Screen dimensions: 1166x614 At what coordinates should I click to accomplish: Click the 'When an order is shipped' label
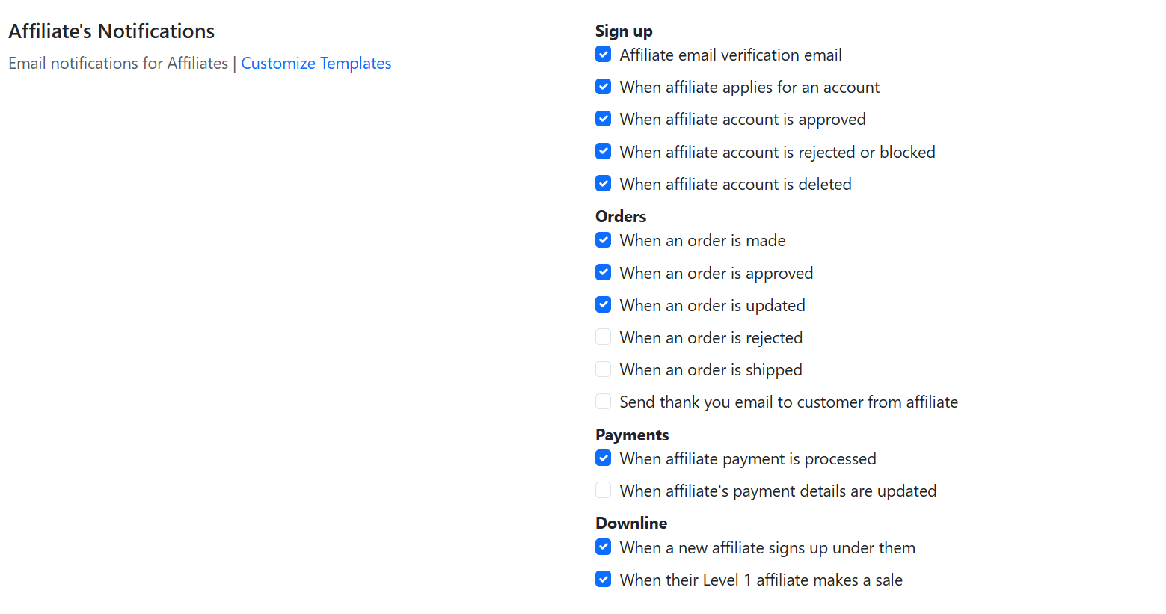tap(711, 370)
